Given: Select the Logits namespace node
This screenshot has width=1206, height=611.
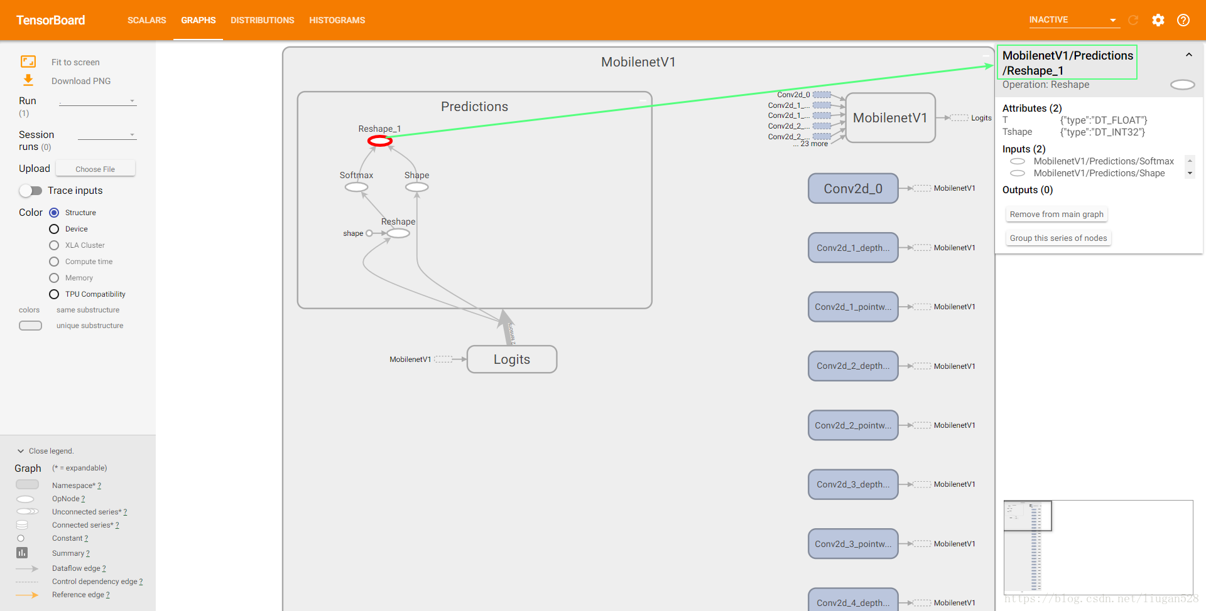Looking at the screenshot, I should coord(512,359).
